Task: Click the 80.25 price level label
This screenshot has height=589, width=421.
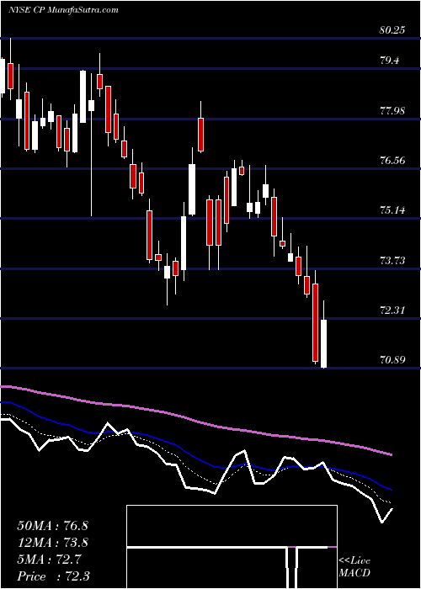Action: [392, 30]
